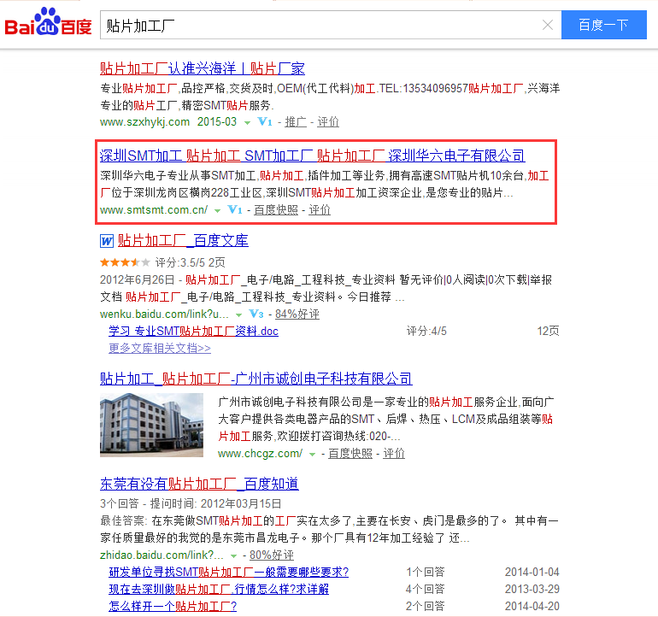Click URL www.smtsmt.com.cn/
This screenshot has width=658, height=617.
[154, 209]
